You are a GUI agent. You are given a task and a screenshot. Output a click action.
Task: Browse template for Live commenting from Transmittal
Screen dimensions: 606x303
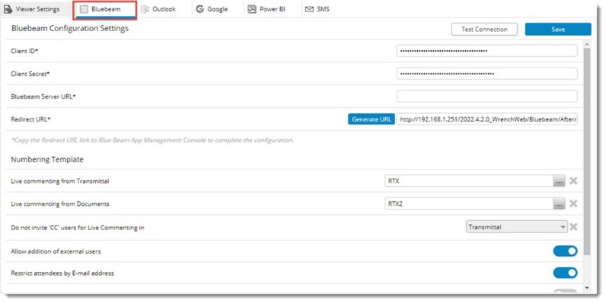[559, 181]
